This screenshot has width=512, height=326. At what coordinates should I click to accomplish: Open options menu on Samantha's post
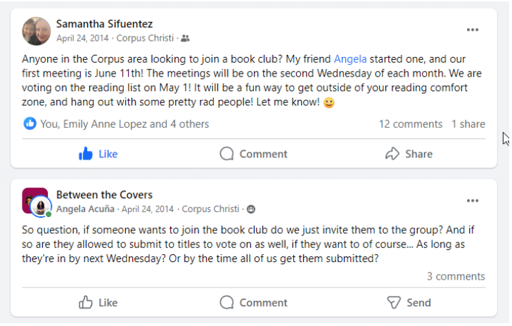[x=473, y=30]
